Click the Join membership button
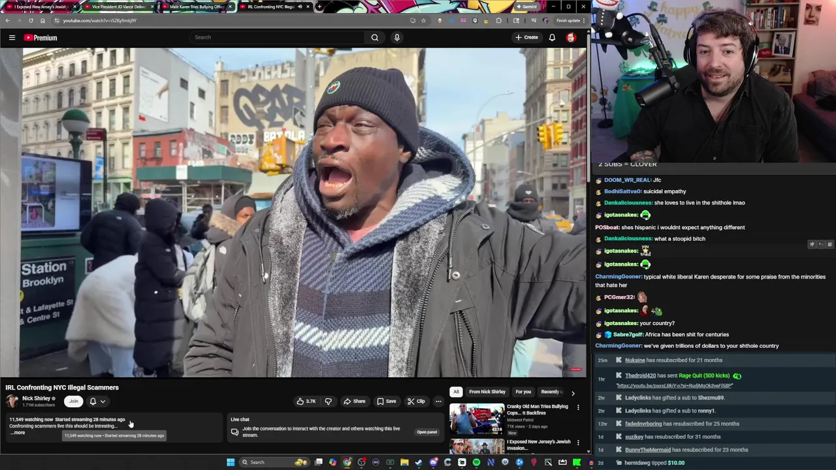 tap(74, 401)
